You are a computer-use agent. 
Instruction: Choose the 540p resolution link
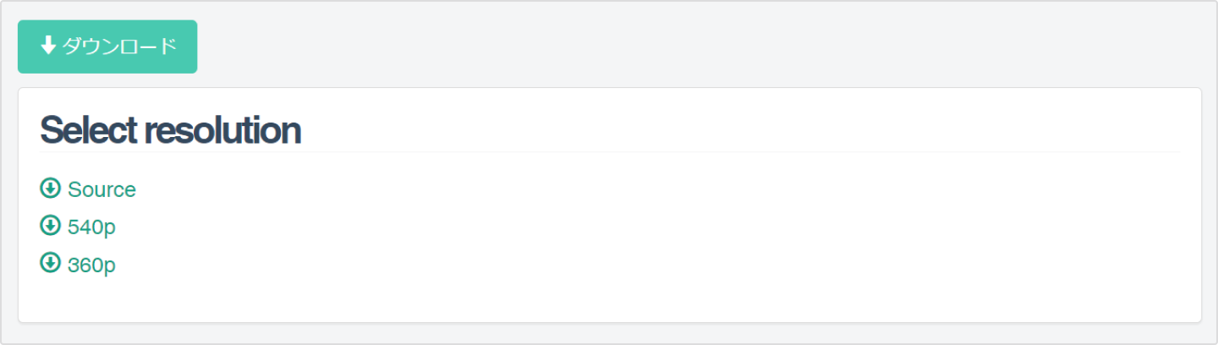(x=78, y=227)
